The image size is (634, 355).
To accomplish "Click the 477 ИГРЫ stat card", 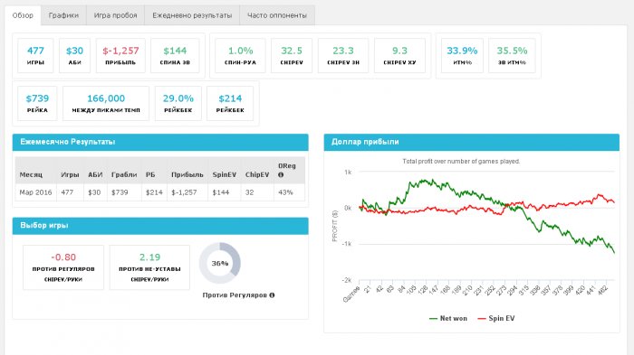I will [35, 56].
